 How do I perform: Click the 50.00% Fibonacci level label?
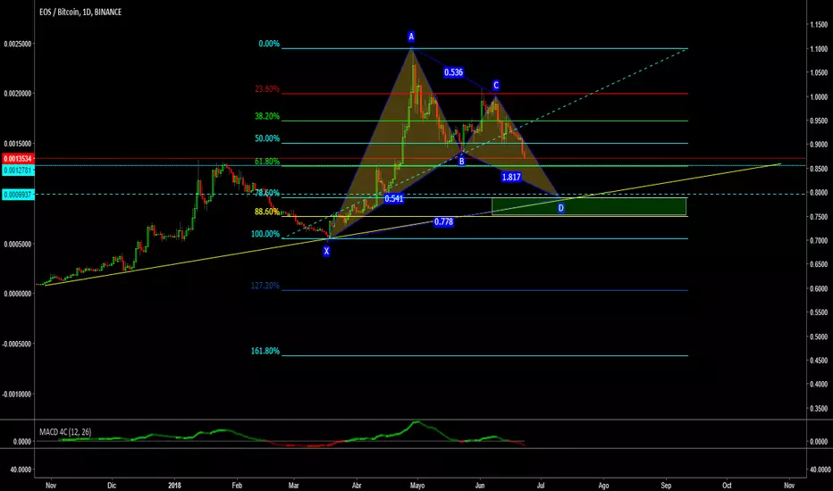tap(267, 138)
